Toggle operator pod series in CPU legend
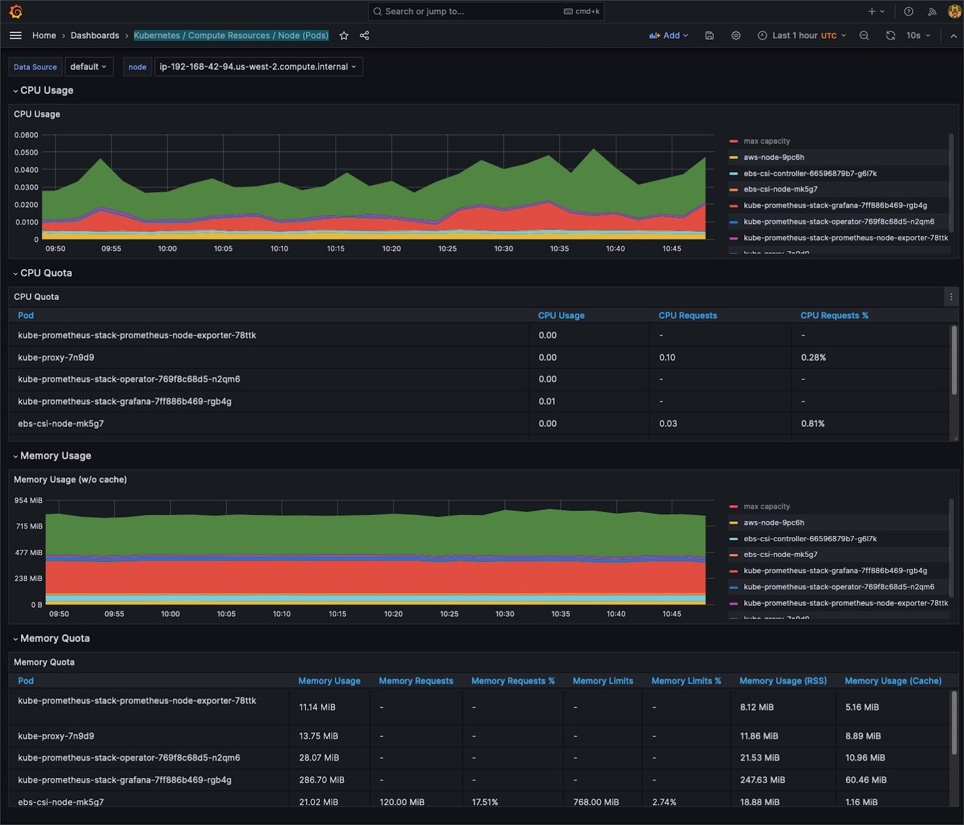Viewport: 964px width, 825px height. pos(839,222)
